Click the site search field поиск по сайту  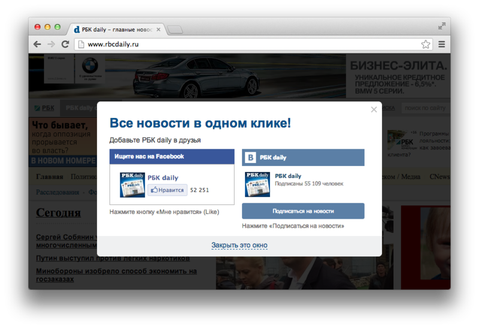425,108
